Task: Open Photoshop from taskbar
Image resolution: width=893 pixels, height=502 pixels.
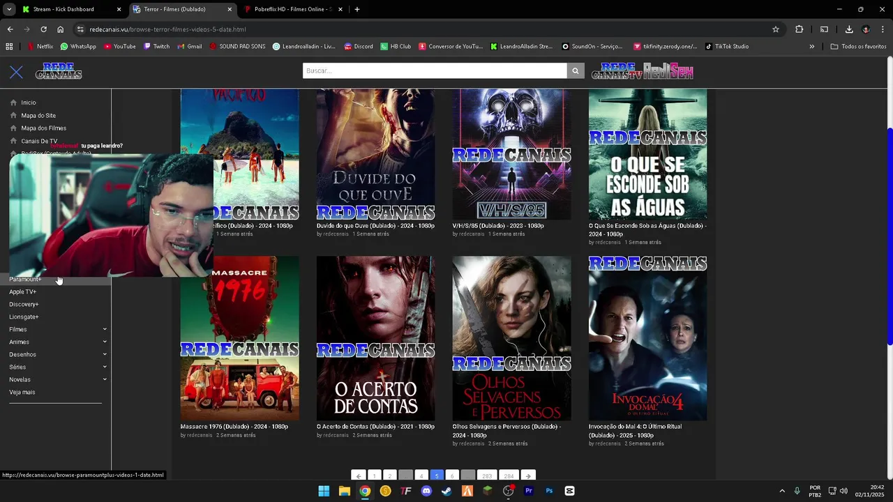Action: 549,491
